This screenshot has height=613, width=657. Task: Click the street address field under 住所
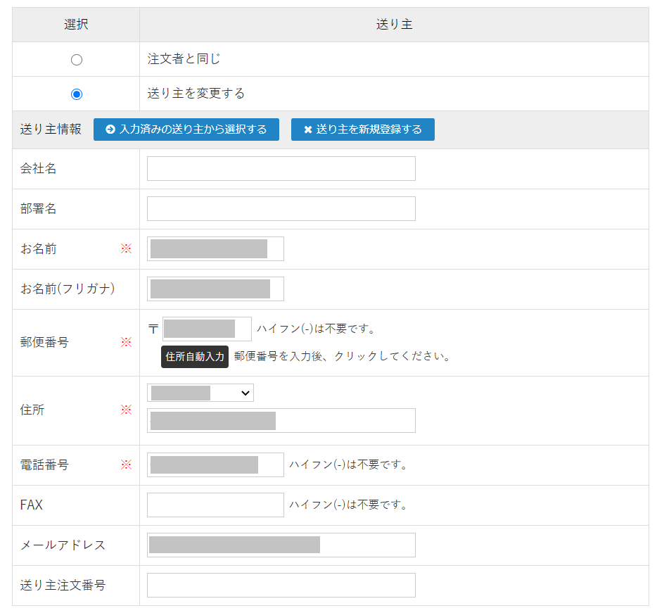click(x=281, y=421)
